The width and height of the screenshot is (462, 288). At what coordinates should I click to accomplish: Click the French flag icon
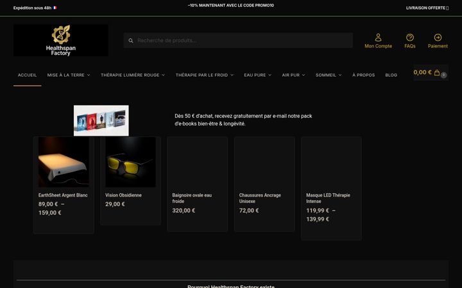coord(55,8)
